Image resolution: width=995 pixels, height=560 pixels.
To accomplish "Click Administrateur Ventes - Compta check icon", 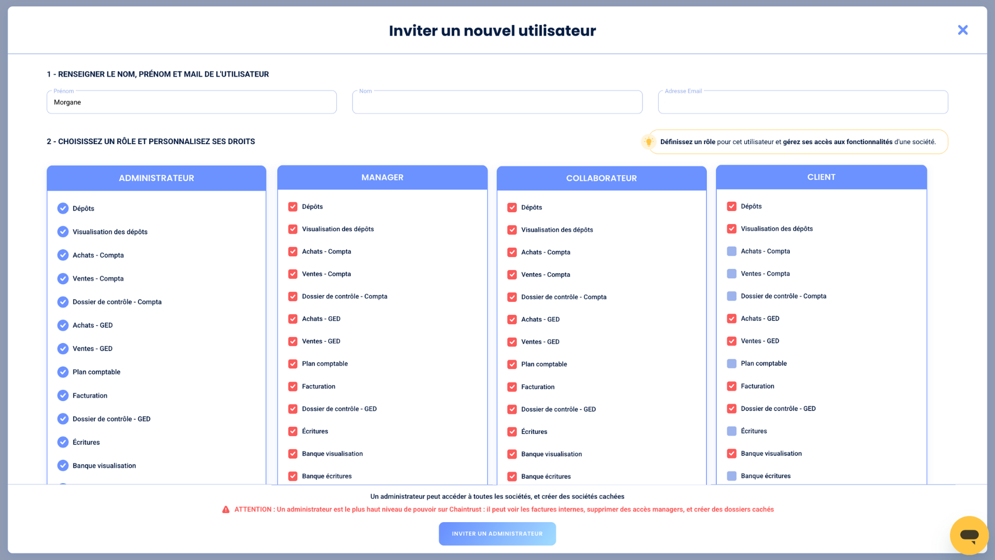I will [x=63, y=278].
